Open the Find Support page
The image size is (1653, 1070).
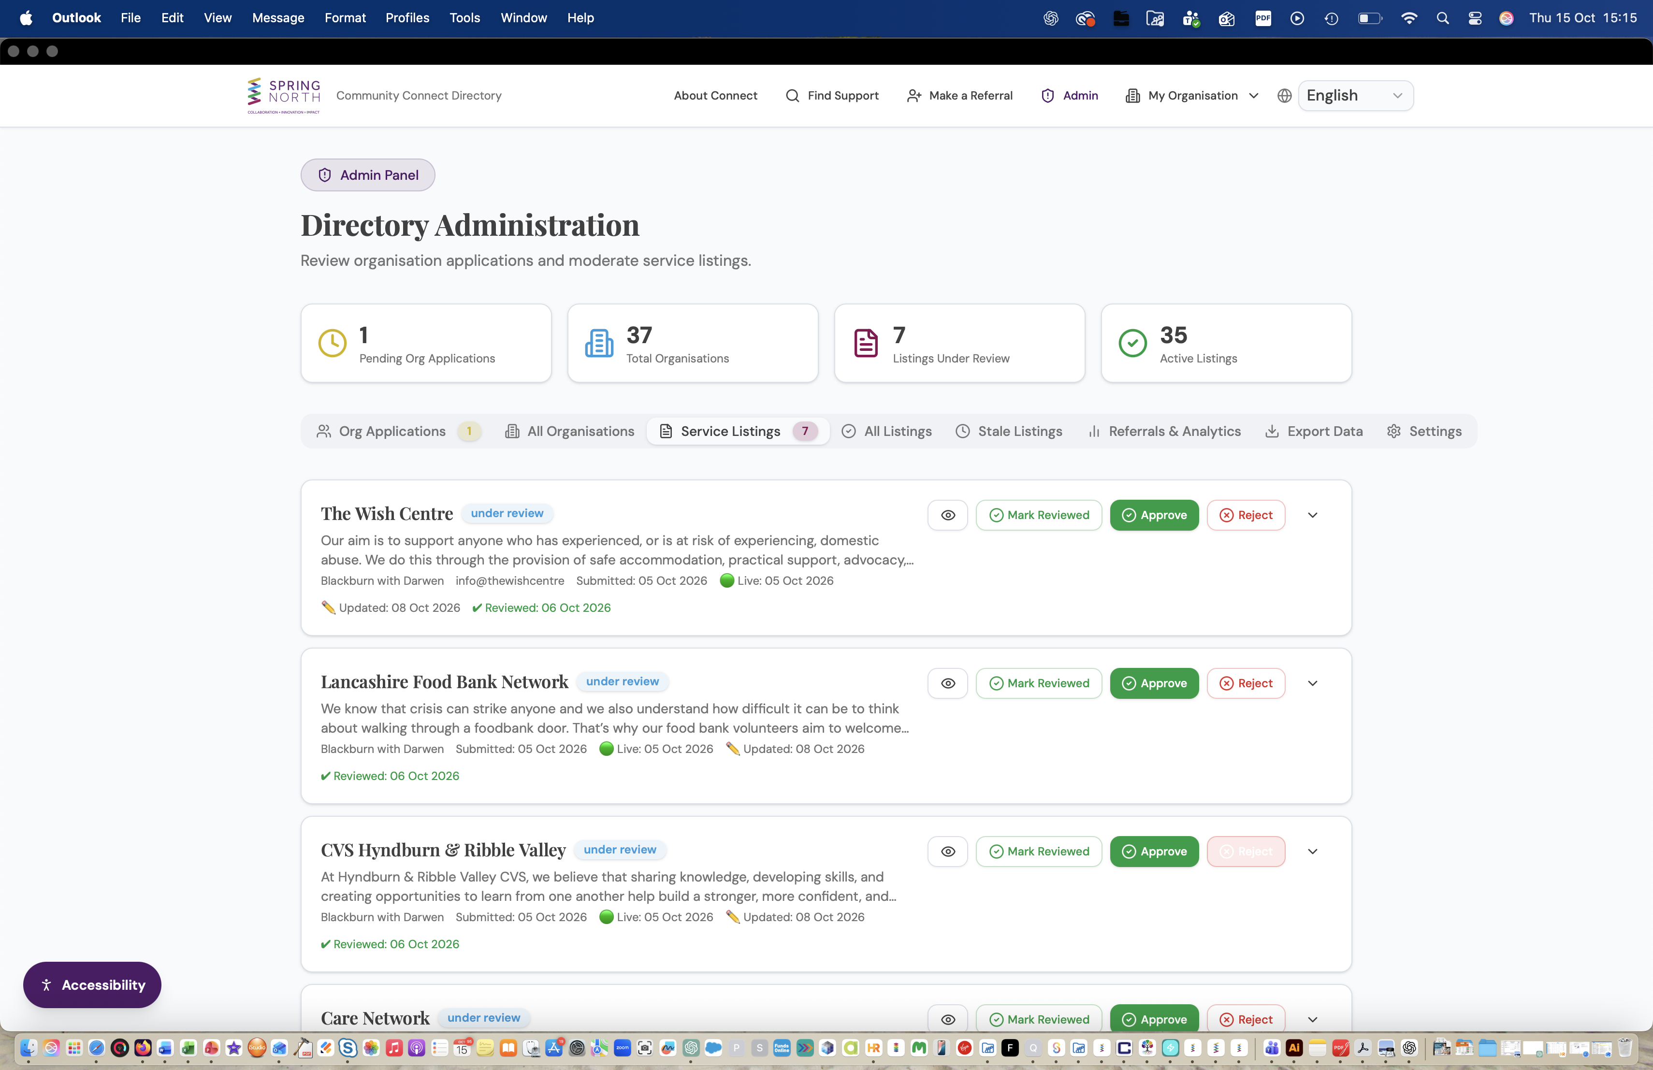point(831,96)
